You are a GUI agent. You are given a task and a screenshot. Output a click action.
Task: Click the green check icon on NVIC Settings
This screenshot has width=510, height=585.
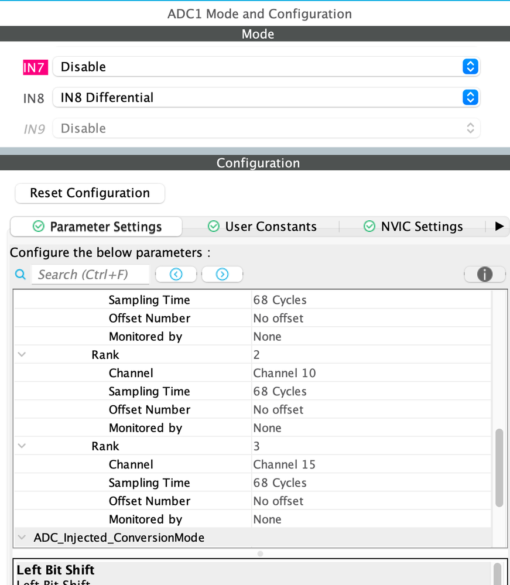coord(369,227)
